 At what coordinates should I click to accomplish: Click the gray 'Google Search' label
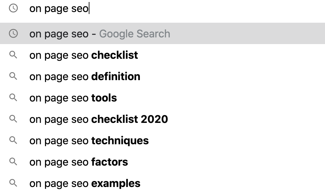[134, 34]
